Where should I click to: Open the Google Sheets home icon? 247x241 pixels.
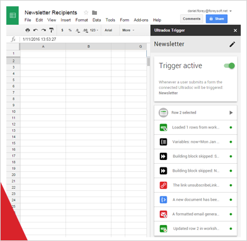(x=12, y=15)
